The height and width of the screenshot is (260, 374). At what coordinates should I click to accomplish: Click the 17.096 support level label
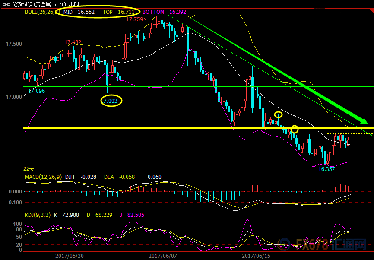pos(36,91)
